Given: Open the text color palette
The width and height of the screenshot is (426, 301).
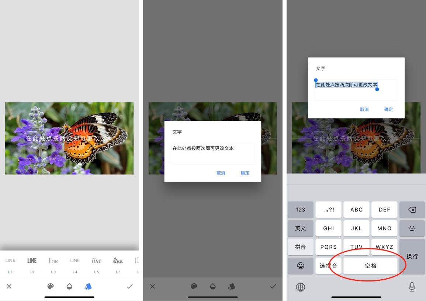Looking at the screenshot, I should tap(51, 286).
